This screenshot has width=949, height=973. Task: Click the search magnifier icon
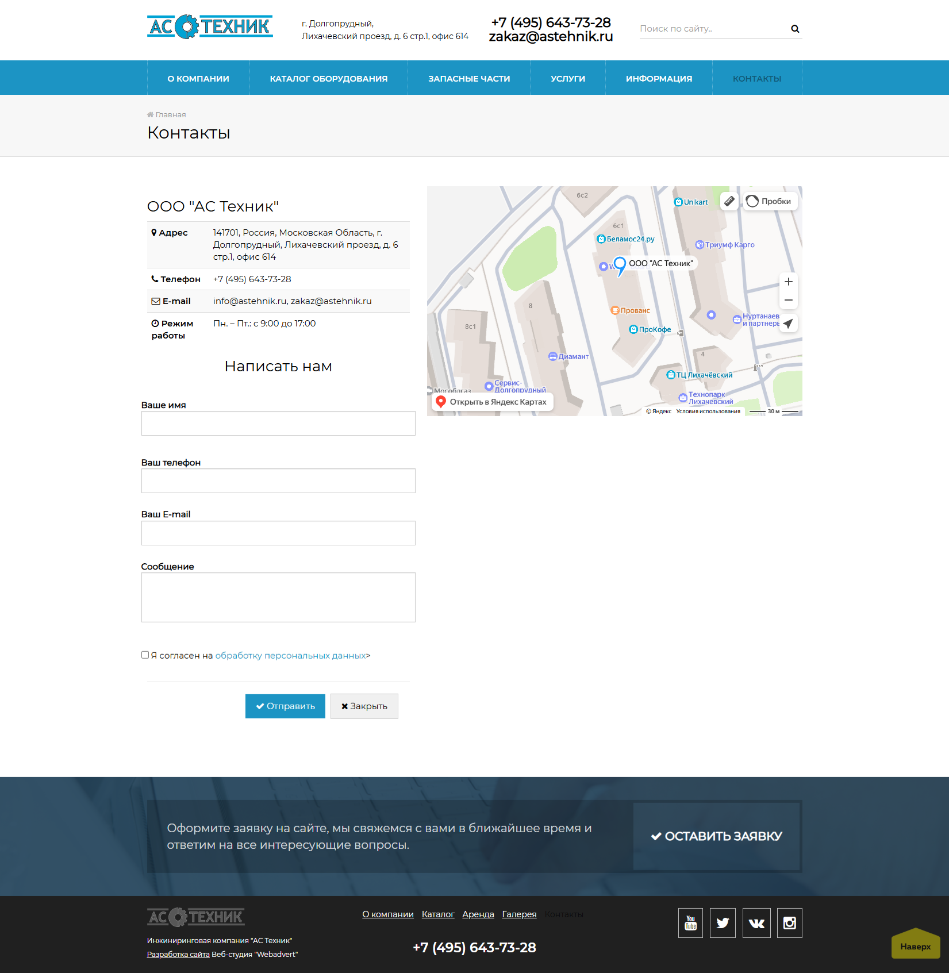[795, 29]
